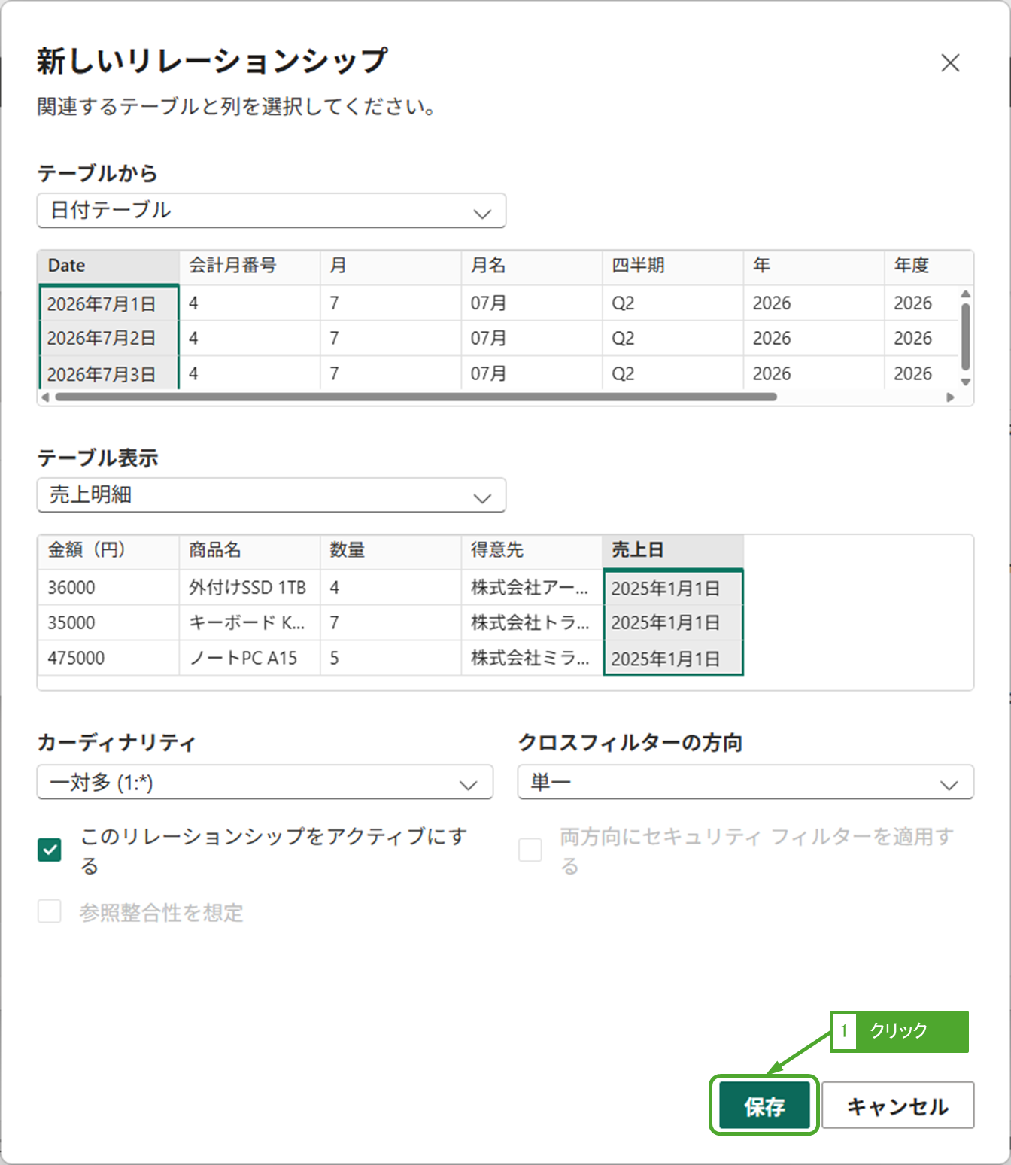Toggle 参照整合性を想定 checkbox

tap(50, 911)
